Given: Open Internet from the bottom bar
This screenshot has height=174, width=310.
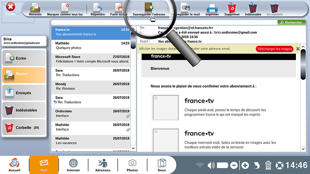Looking at the screenshot, I should point(73,165).
